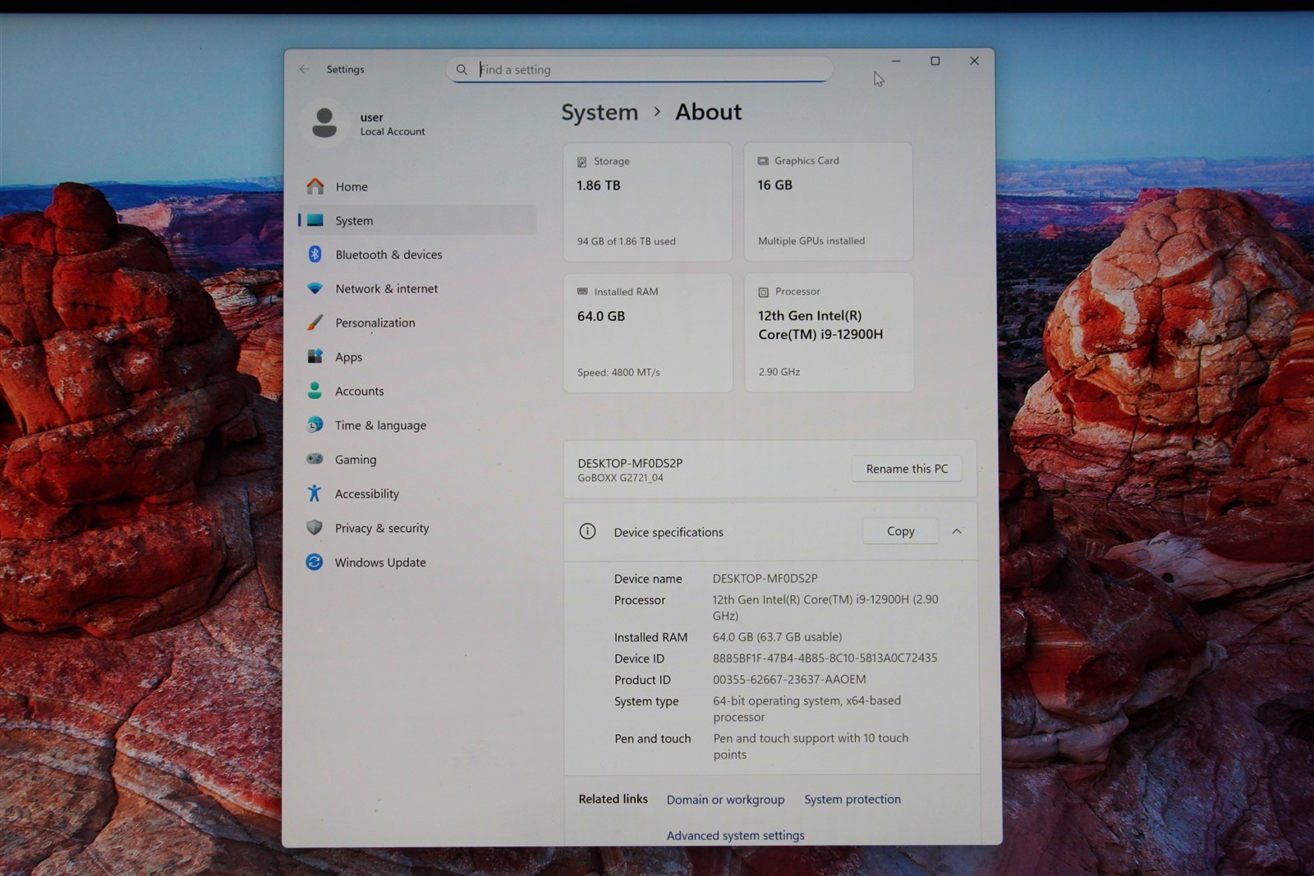Image resolution: width=1314 pixels, height=876 pixels.
Task: Click the 64-bit operating system value
Action: pos(806,709)
